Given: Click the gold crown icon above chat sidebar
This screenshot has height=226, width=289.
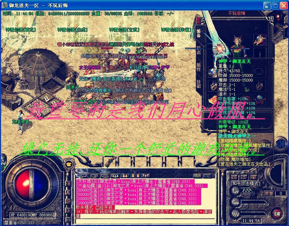Looking at the screenshot, I should click(x=69, y=163).
